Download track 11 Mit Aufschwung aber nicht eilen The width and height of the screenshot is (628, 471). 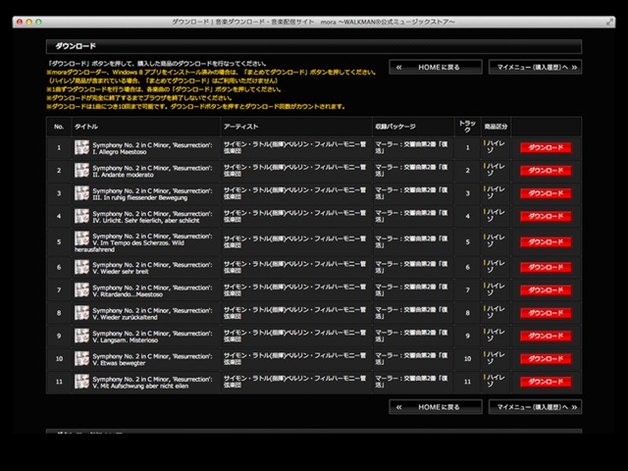click(545, 381)
